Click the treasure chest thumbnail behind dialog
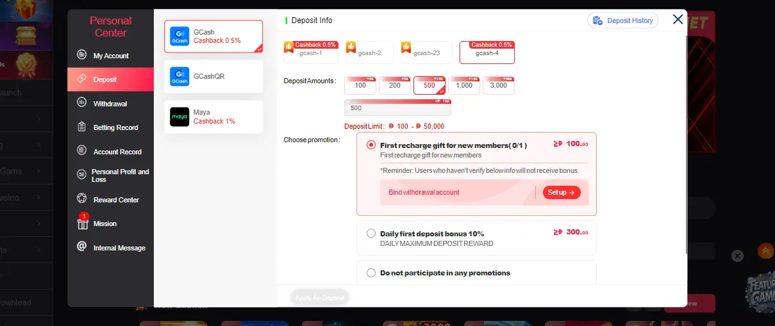This screenshot has height=326, width=775. point(26,36)
